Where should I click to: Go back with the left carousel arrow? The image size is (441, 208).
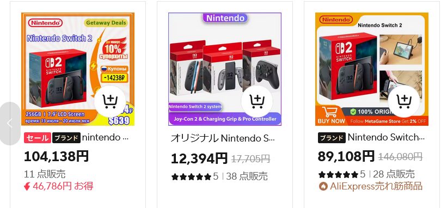(x=10, y=123)
